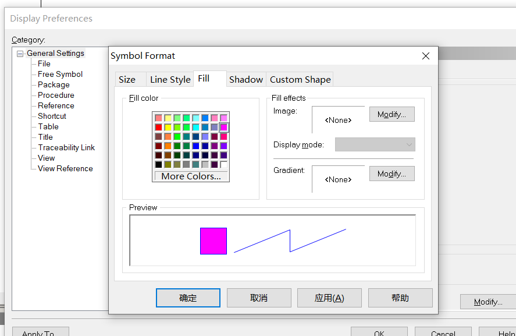The width and height of the screenshot is (516, 336).
Task: Switch to the Shadow tab
Action: [x=246, y=78]
